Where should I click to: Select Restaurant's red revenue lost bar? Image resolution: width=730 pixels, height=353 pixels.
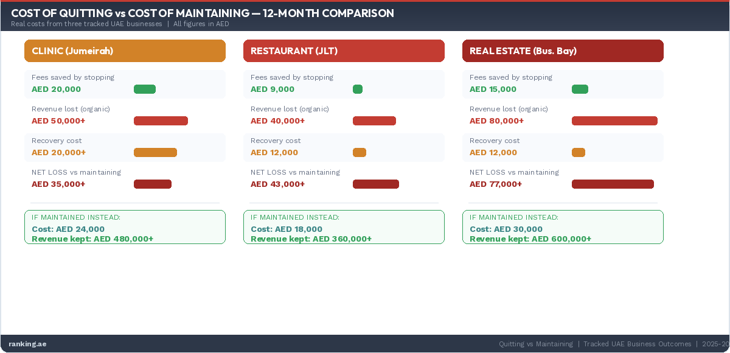pos(374,121)
